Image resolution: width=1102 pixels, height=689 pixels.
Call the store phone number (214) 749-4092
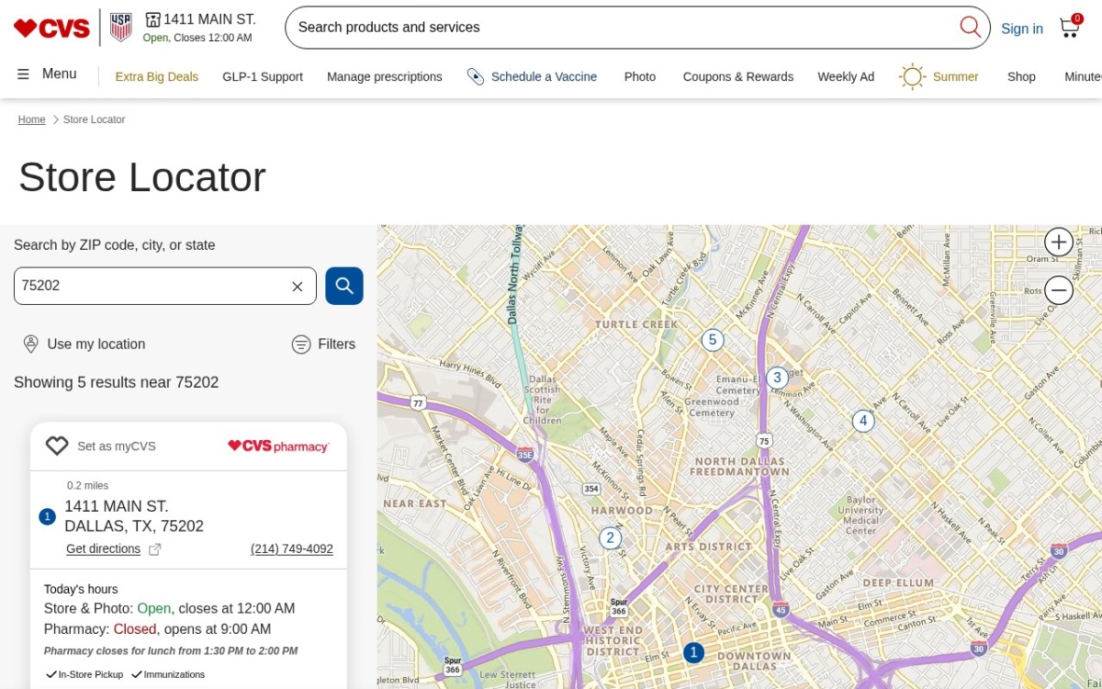coord(292,549)
